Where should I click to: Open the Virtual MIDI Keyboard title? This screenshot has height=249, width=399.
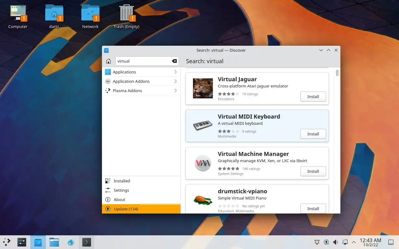[x=249, y=116]
